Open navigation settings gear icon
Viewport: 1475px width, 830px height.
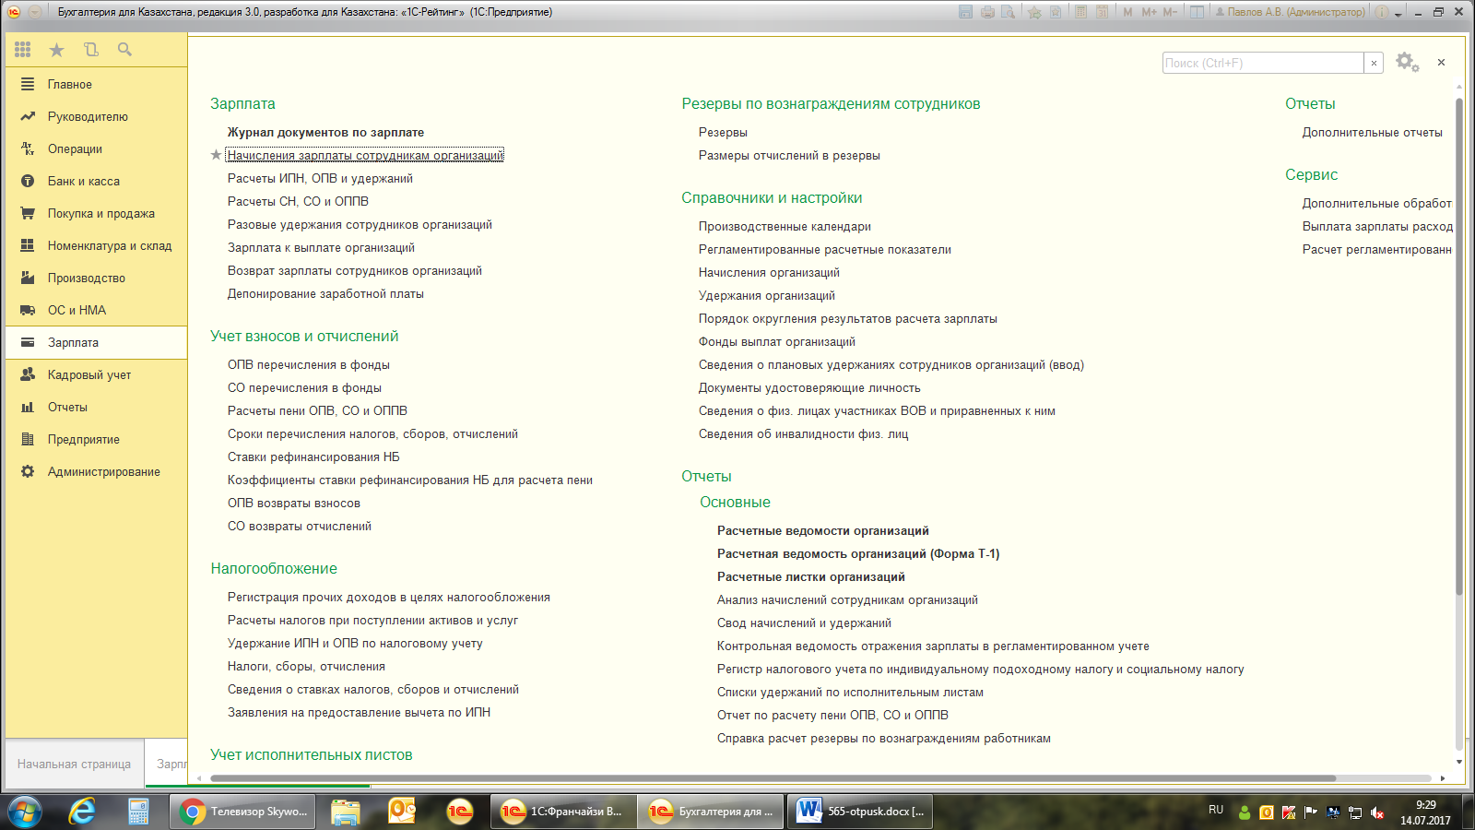tap(1407, 62)
